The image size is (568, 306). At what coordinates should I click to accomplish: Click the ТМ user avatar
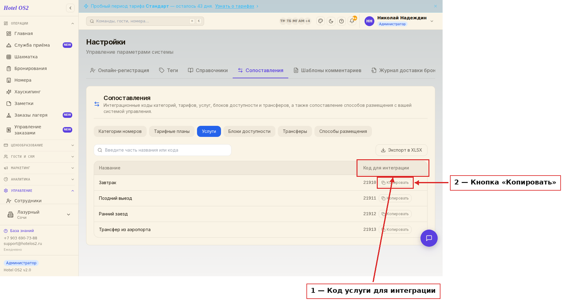(x=282, y=21)
